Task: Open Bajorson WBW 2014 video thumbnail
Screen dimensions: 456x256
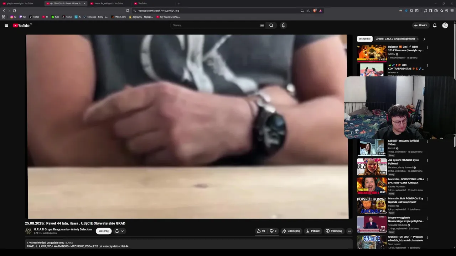Action: click(x=372, y=53)
